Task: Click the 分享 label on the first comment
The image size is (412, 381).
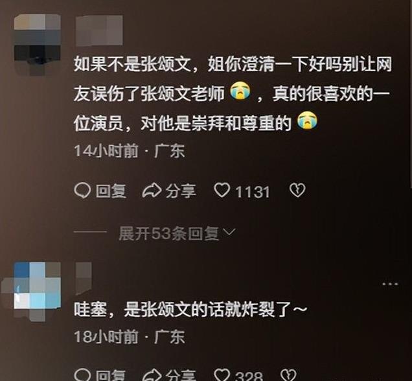Action: click(x=181, y=191)
